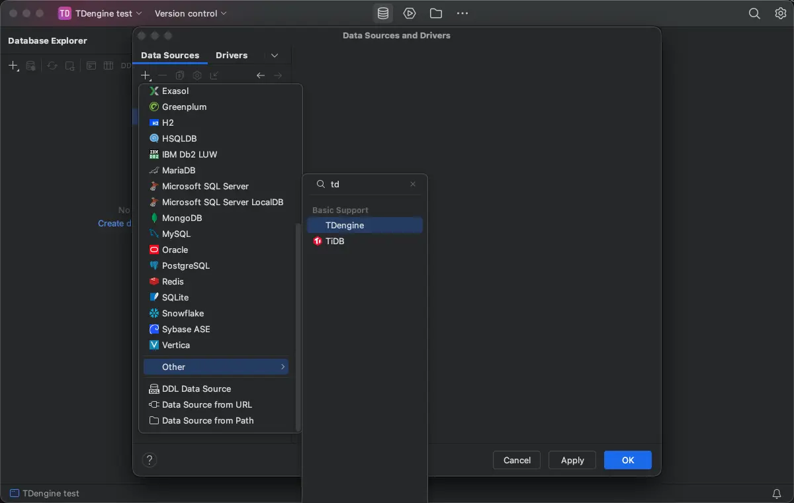794x503 pixels.
Task: Click the Back arrow in the dialog toolbar
Action: [261, 75]
